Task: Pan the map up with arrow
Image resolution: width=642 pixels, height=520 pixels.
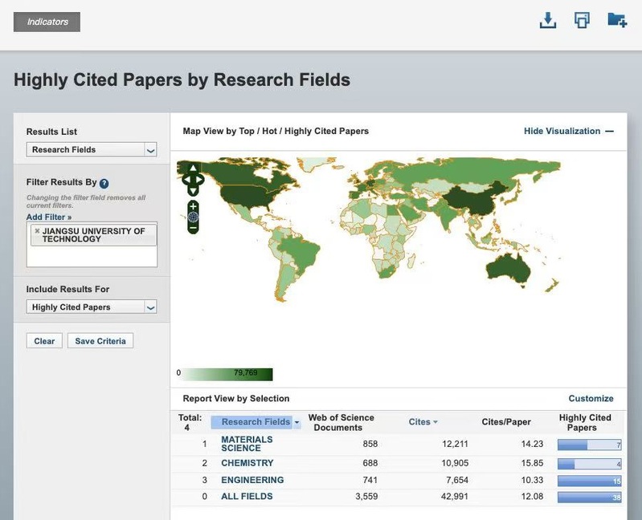Action: (193, 169)
